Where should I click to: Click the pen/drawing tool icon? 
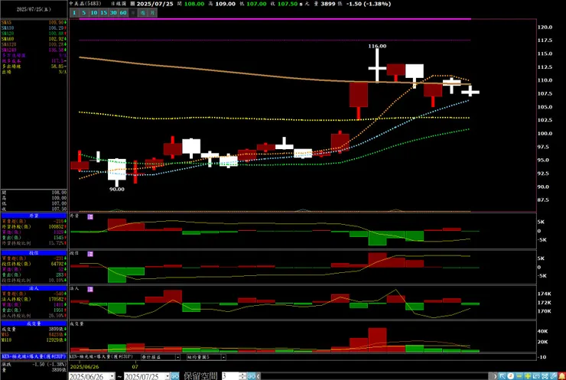click(553, 376)
